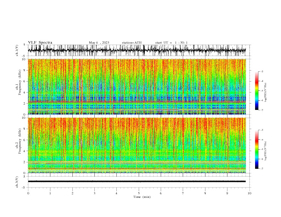
Task: Click the ch.2 "Frequency (kHz)" axis label
Action: point(20,141)
